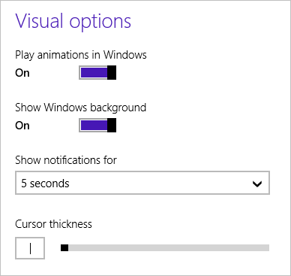This screenshot has height=276, width=291.
Task: Turn off Play animations in Windows toggle
Action: pos(97,73)
